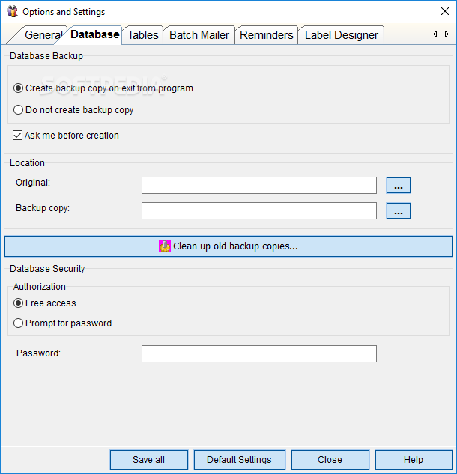
Task: Browse for the Original database location
Action: click(399, 185)
